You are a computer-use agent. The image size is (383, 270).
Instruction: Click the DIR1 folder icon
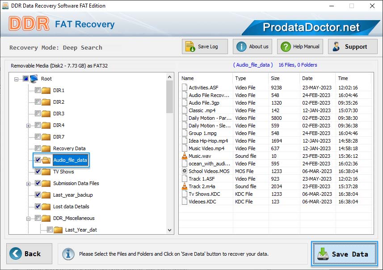click(46, 90)
